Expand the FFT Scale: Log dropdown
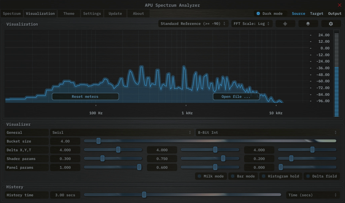 pos(252,24)
